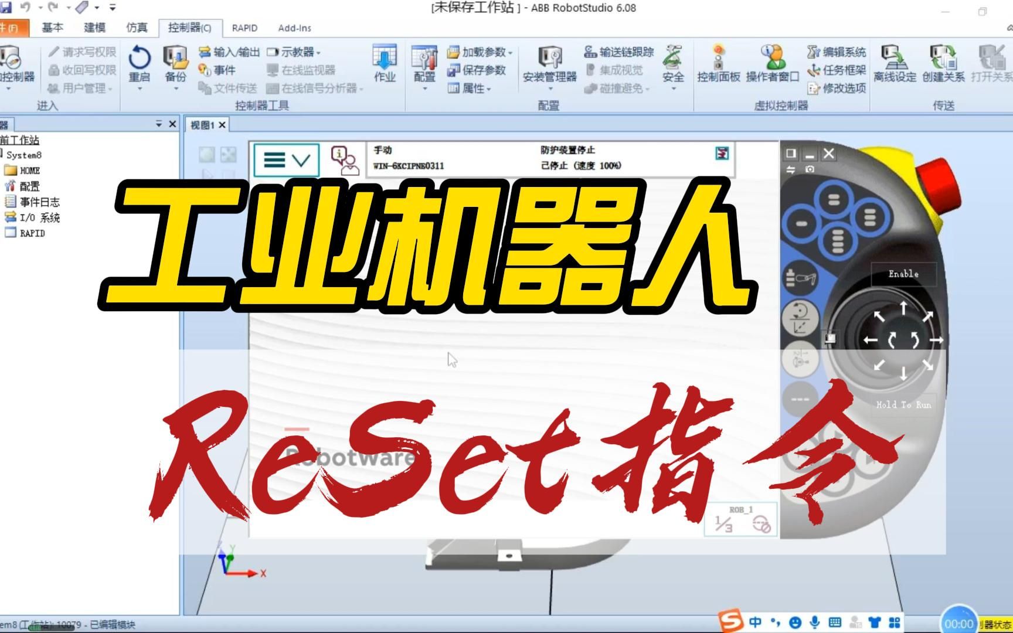Click the pendant screenshot camera icon
Screen dimensions: 1013x633
coord(810,169)
